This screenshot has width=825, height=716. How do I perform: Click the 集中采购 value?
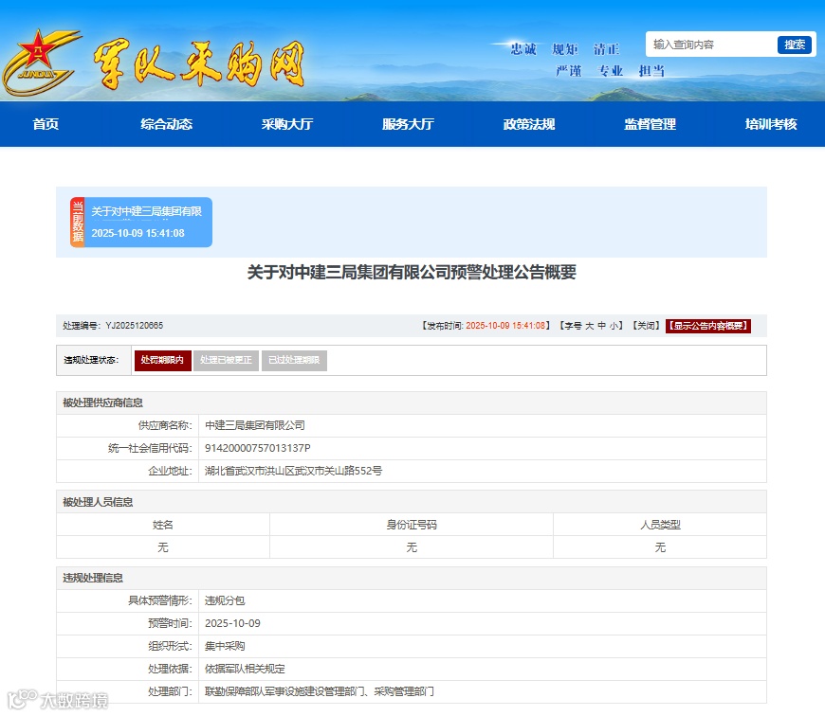coord(225,646)
